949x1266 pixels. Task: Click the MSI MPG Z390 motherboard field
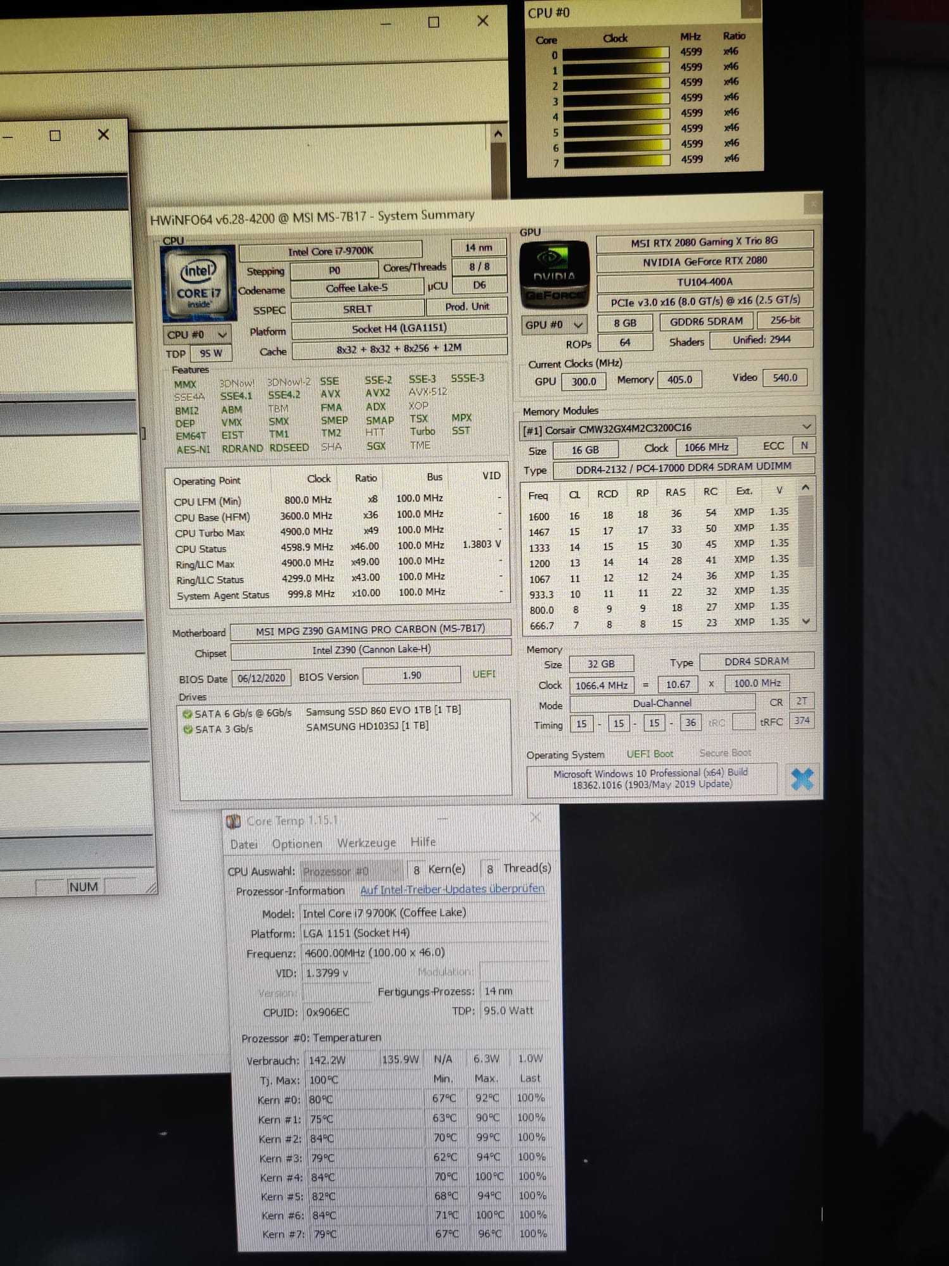pos(371,629)
